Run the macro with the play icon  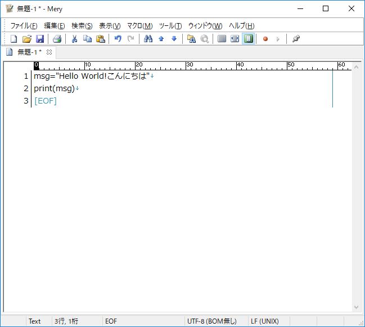278,39
